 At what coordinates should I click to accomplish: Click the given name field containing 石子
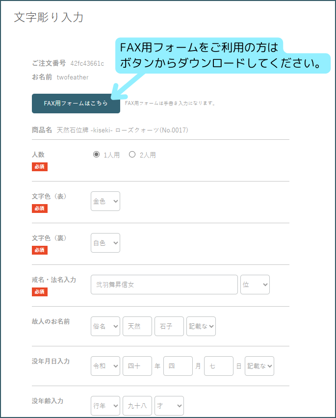tap(169, 326)
